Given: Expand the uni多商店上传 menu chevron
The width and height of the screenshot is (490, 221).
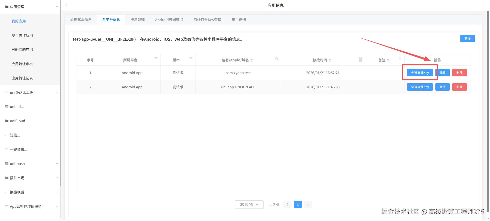Looking at the screenshot, I should [x=57, y=92].
